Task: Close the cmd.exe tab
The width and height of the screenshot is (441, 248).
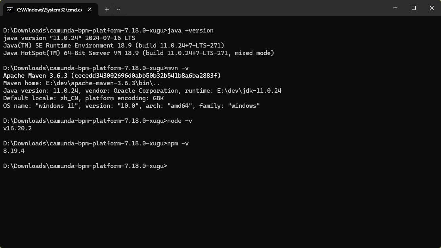Action: 90,10
